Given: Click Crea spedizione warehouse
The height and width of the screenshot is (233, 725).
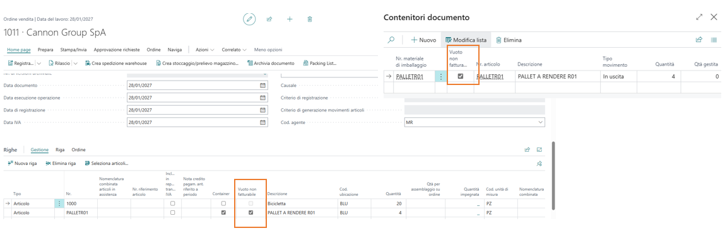Looking at the screenshot, I should (x=115, y=63).
